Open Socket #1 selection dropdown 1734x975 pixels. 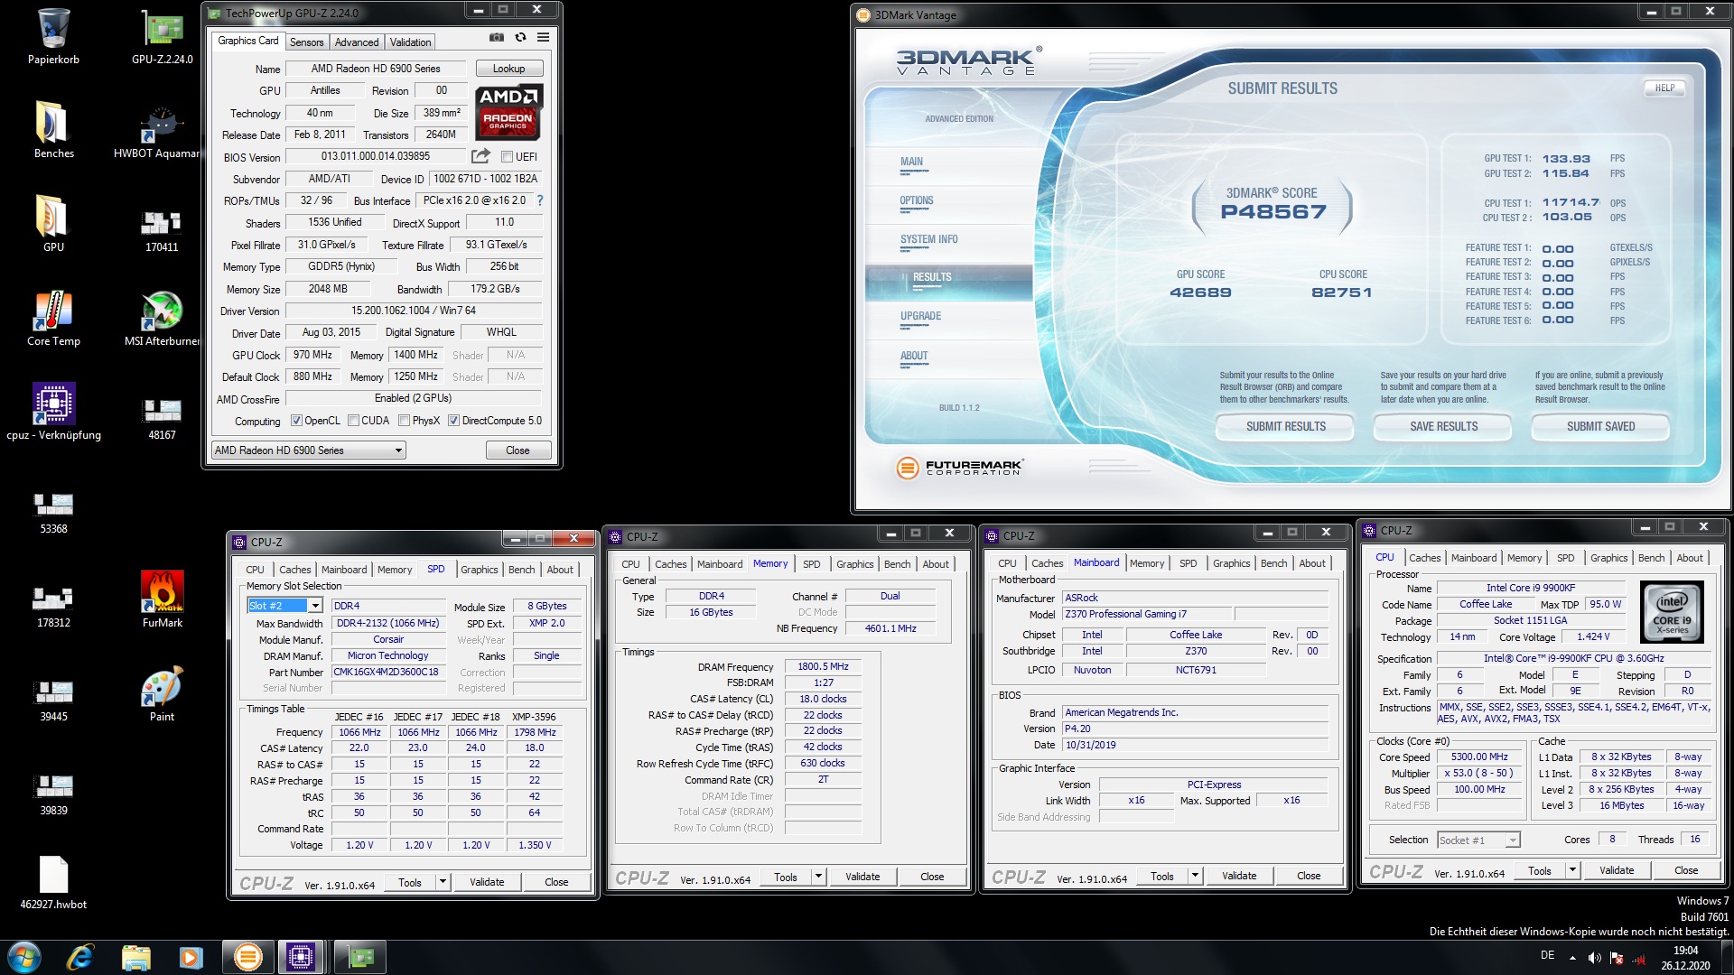pos(1478,840)
